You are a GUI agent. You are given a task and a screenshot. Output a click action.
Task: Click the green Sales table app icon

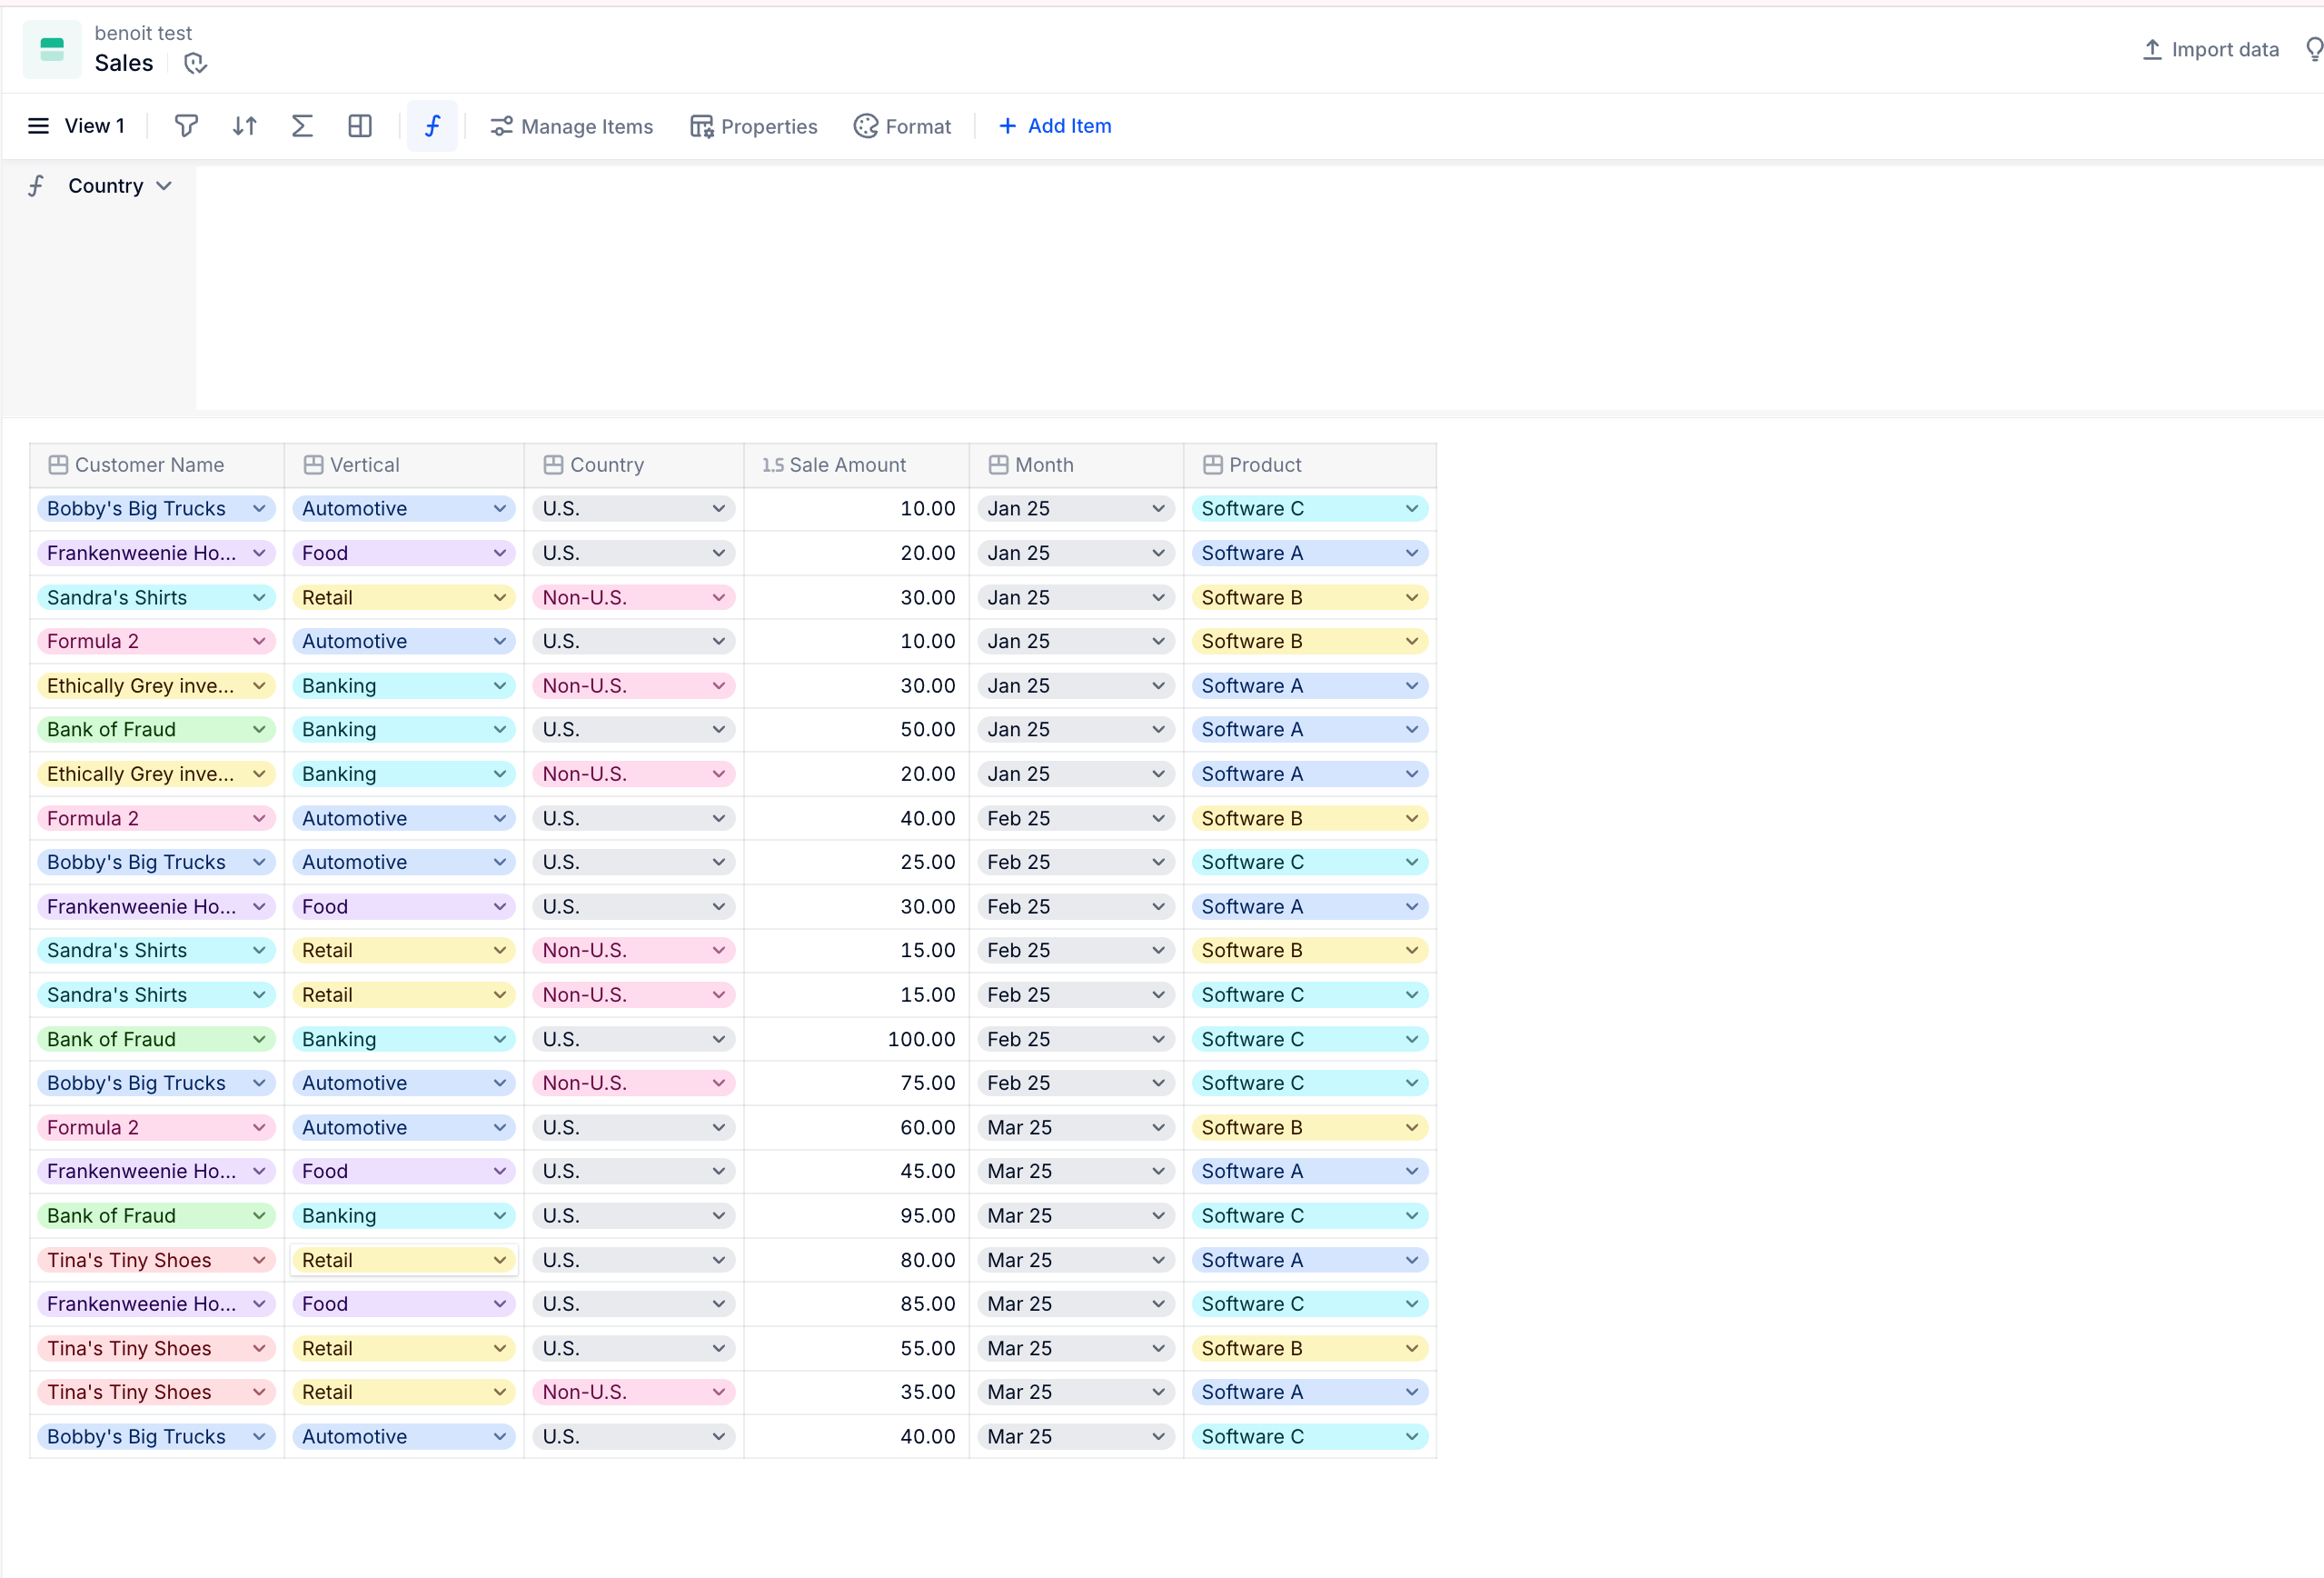[52, 49]
